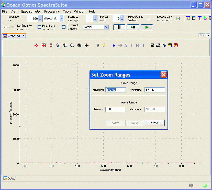Decrease Scans to average value

[x=95, y=20]
